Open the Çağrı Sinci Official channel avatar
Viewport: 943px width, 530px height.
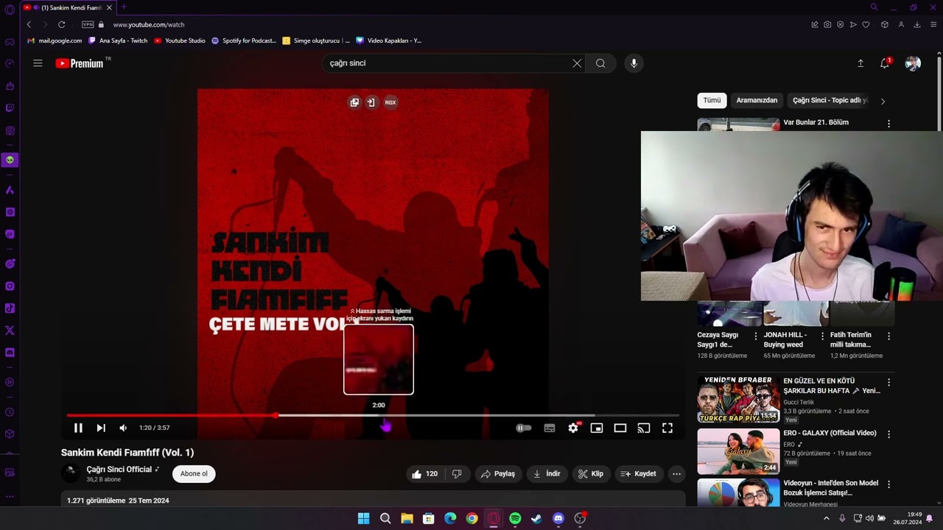tap(71, 473)
